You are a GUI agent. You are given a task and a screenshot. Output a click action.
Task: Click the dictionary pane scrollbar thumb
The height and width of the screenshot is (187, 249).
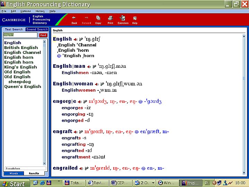[244, 78]
